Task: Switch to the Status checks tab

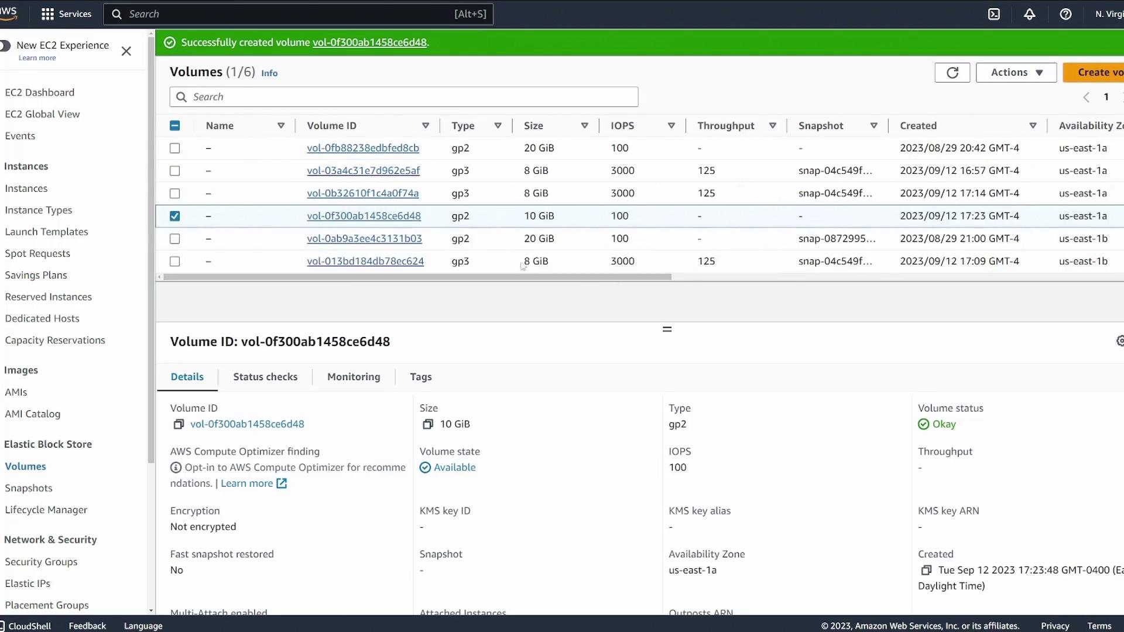Action: tap(265, 377)
